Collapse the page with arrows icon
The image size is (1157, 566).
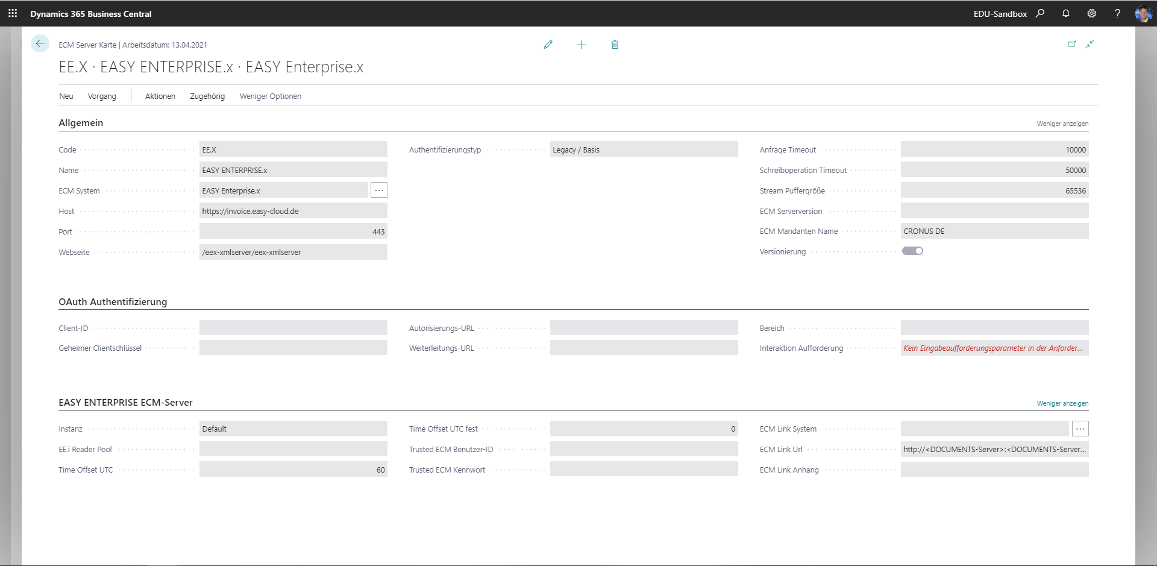pos(1090,44)
